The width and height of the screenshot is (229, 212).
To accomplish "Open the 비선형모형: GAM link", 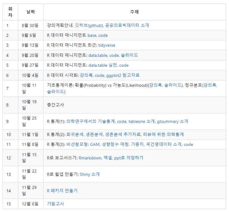I will click(x=83, y=144).
